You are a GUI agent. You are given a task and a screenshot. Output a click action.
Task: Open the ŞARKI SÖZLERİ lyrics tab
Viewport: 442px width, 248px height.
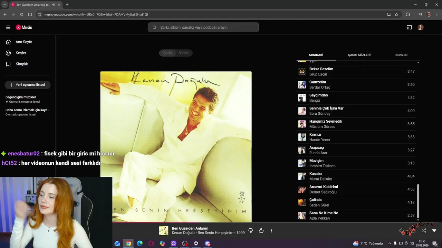(x=359, y=55)
